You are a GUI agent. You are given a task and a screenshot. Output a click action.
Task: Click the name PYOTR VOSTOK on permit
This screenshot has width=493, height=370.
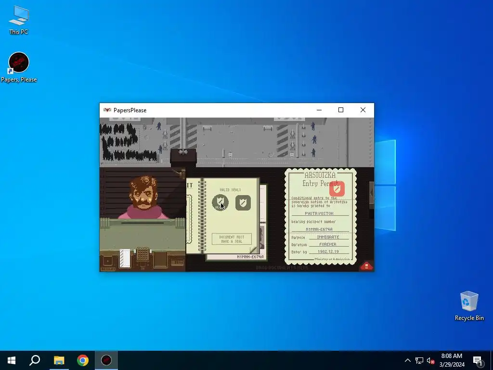319,213
